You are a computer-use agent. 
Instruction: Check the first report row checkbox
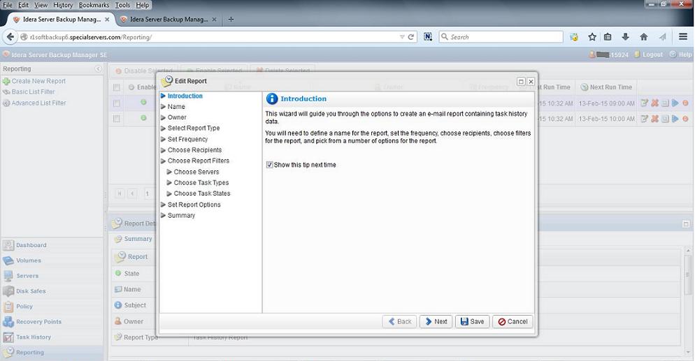(117, 103)
